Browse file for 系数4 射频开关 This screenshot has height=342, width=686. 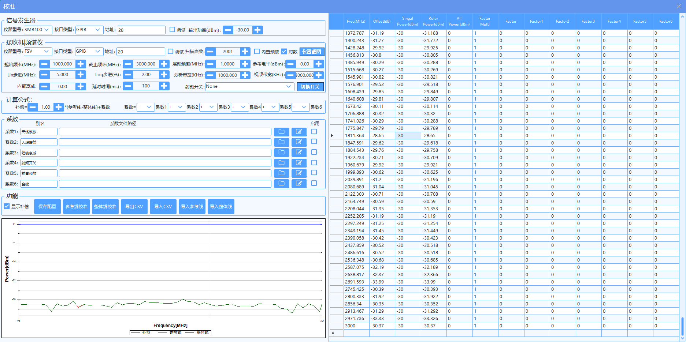point(281,163)
